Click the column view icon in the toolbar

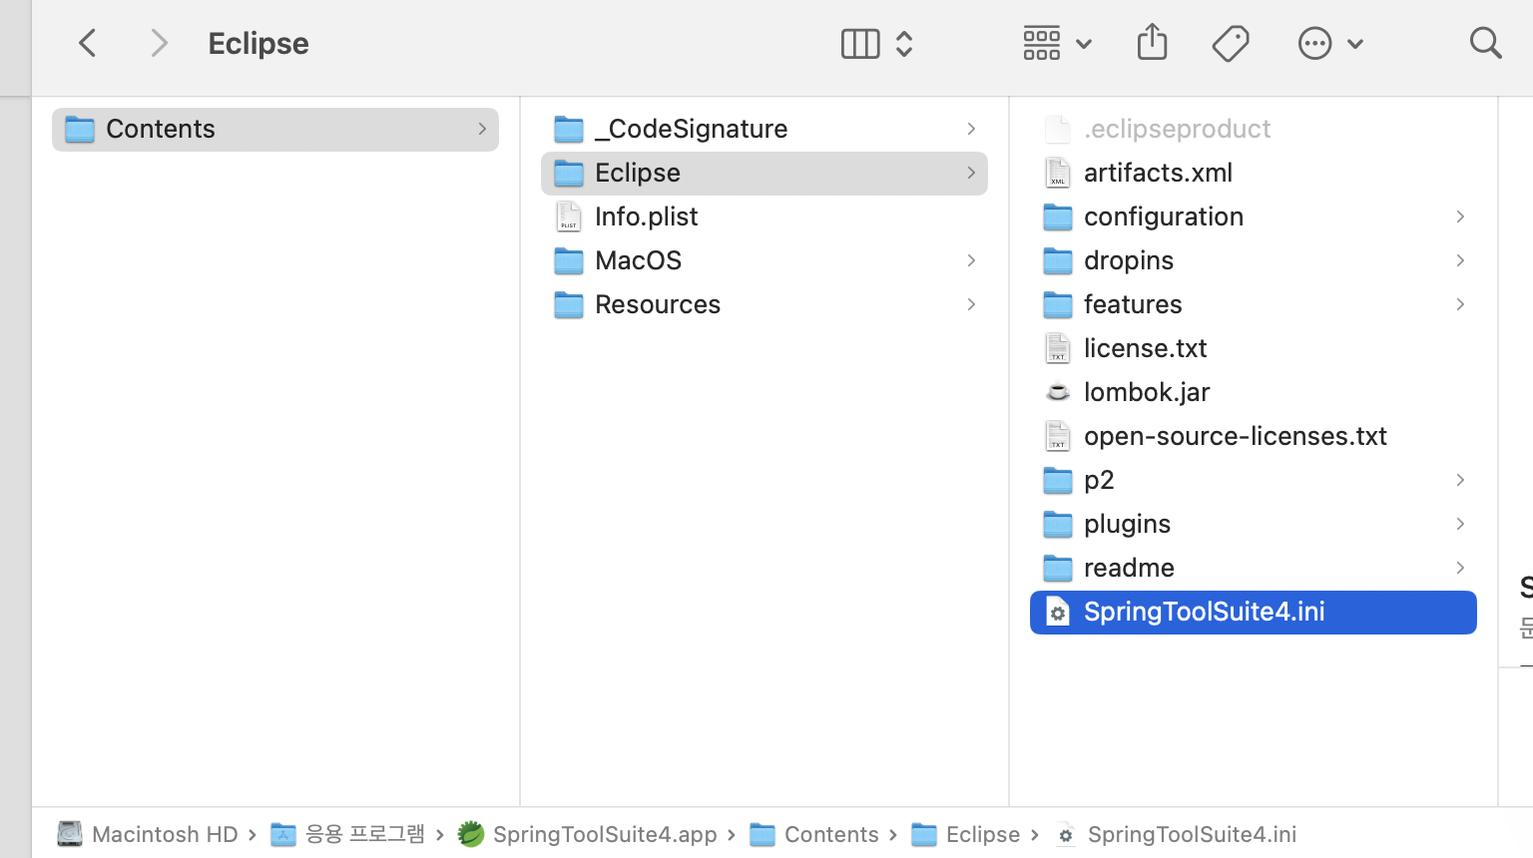[859, 43]
